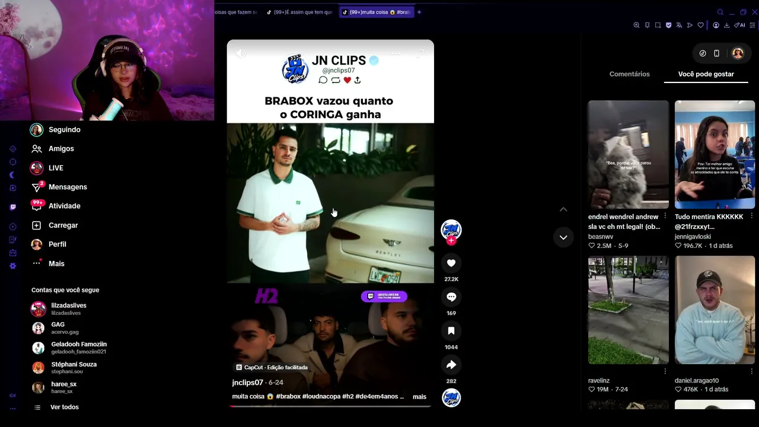Open the beasnwv creator name
Viewport: 759px width, 427px height.
pos(601,237)
